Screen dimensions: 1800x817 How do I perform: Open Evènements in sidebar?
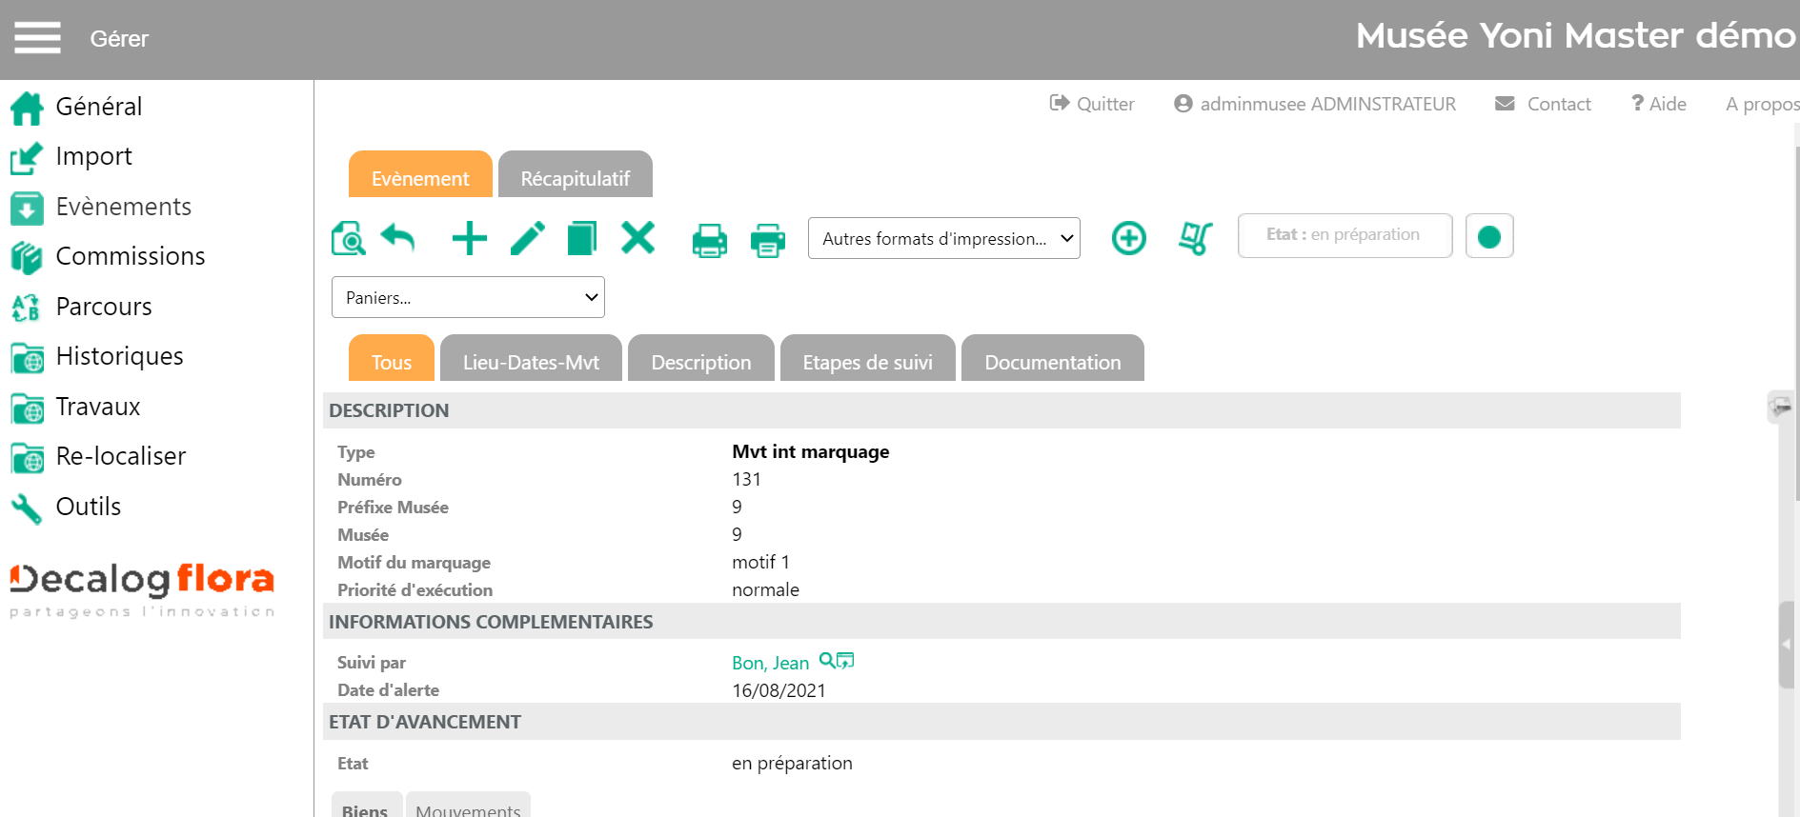pos(124,207)
